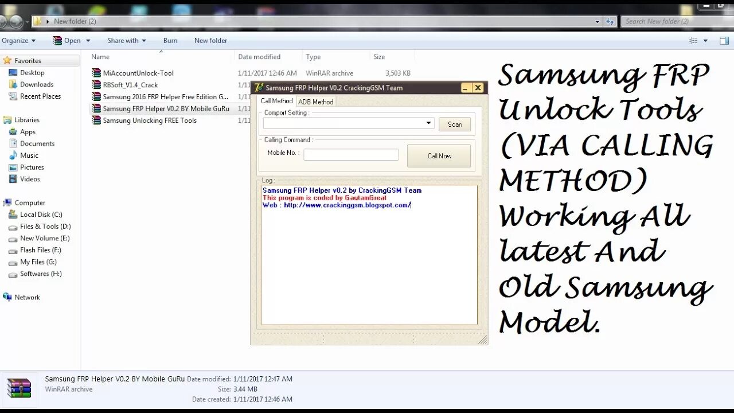The width and height of the screenshot is (734, 413).
Task: Click inside the Mobile No. input field
Action: 350,154
